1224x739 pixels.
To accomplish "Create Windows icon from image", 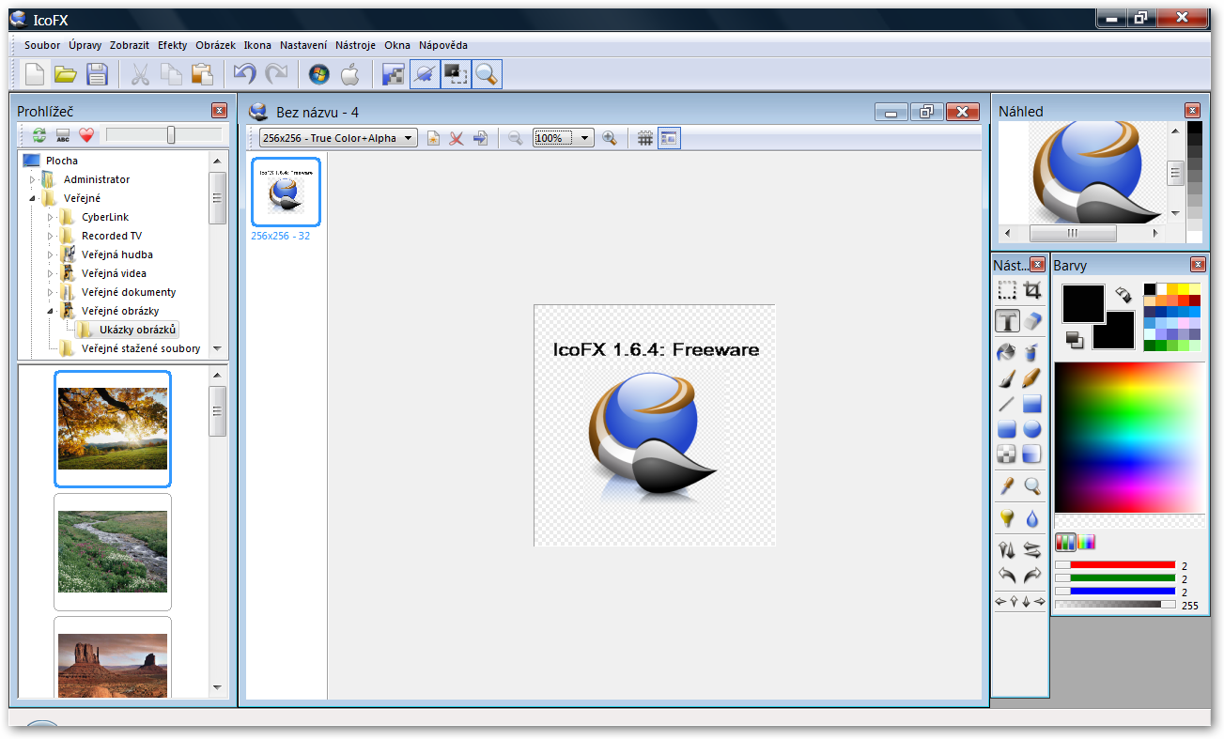I will pyautogui.click(x=319, y=74).
